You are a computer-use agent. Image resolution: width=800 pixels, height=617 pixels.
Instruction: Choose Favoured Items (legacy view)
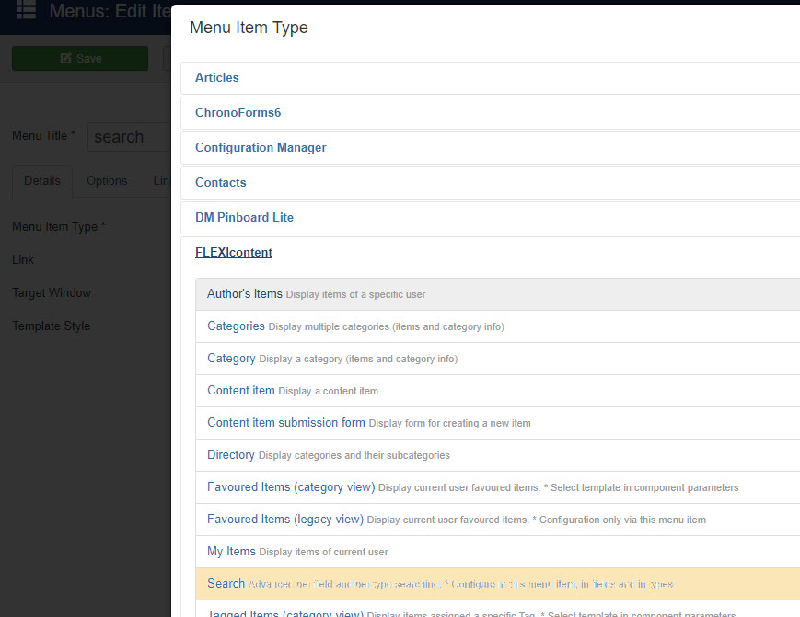tap(285, 520)
